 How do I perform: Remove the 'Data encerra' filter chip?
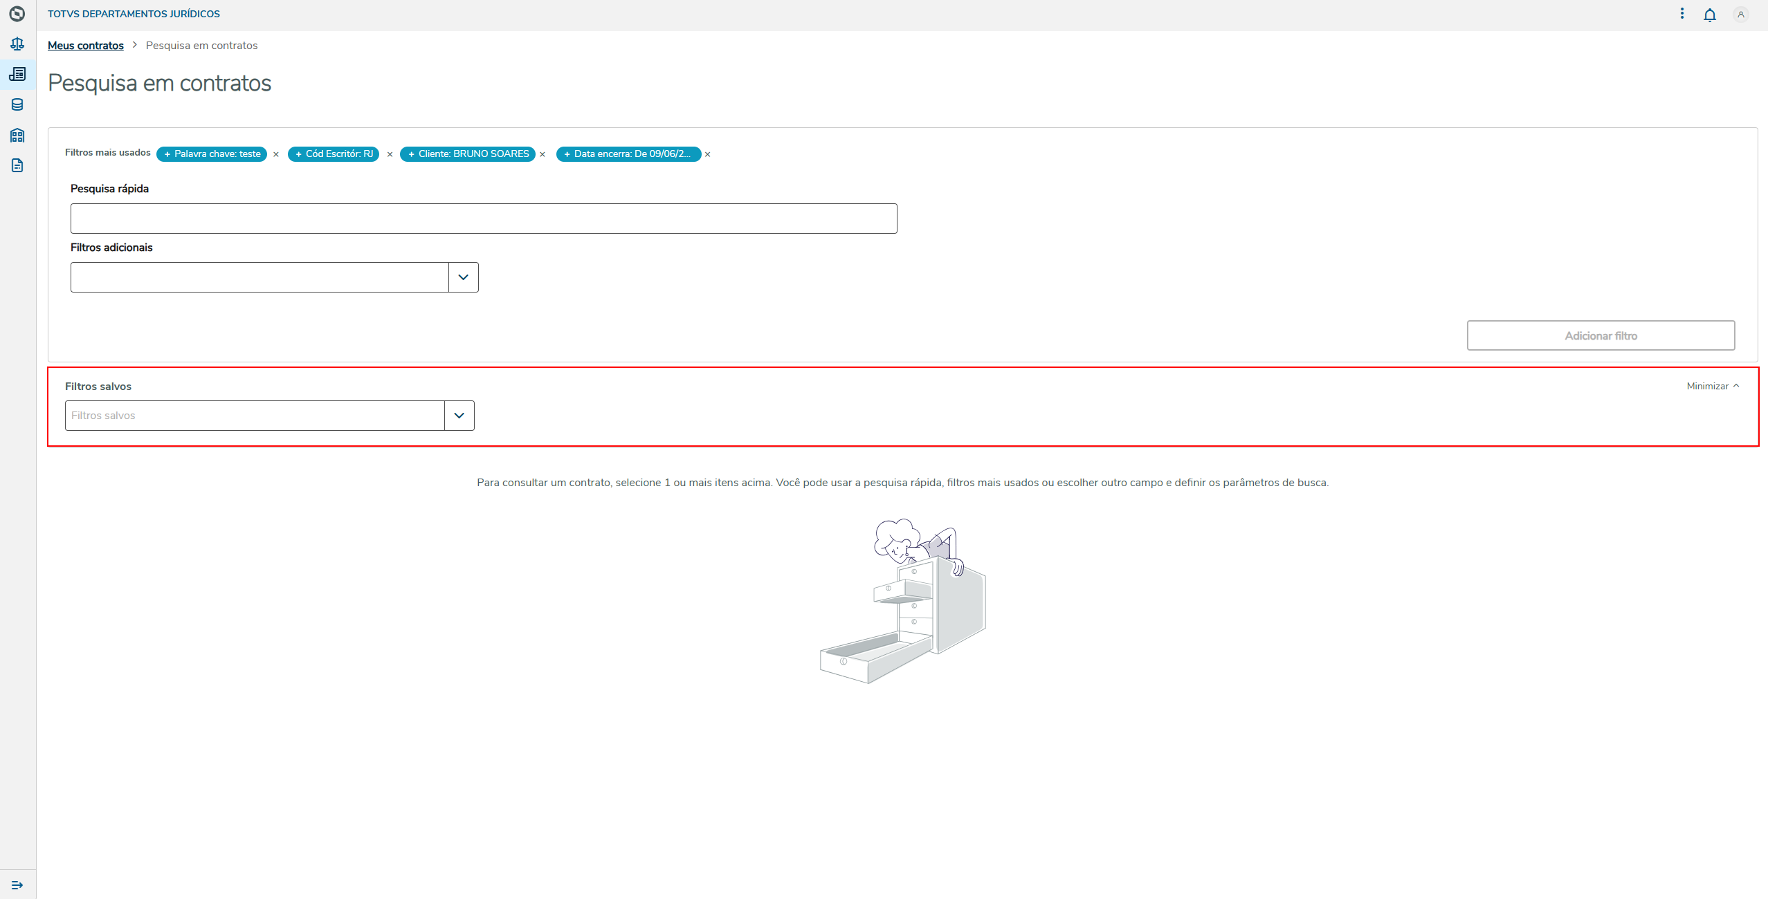(x=708, y=154)
